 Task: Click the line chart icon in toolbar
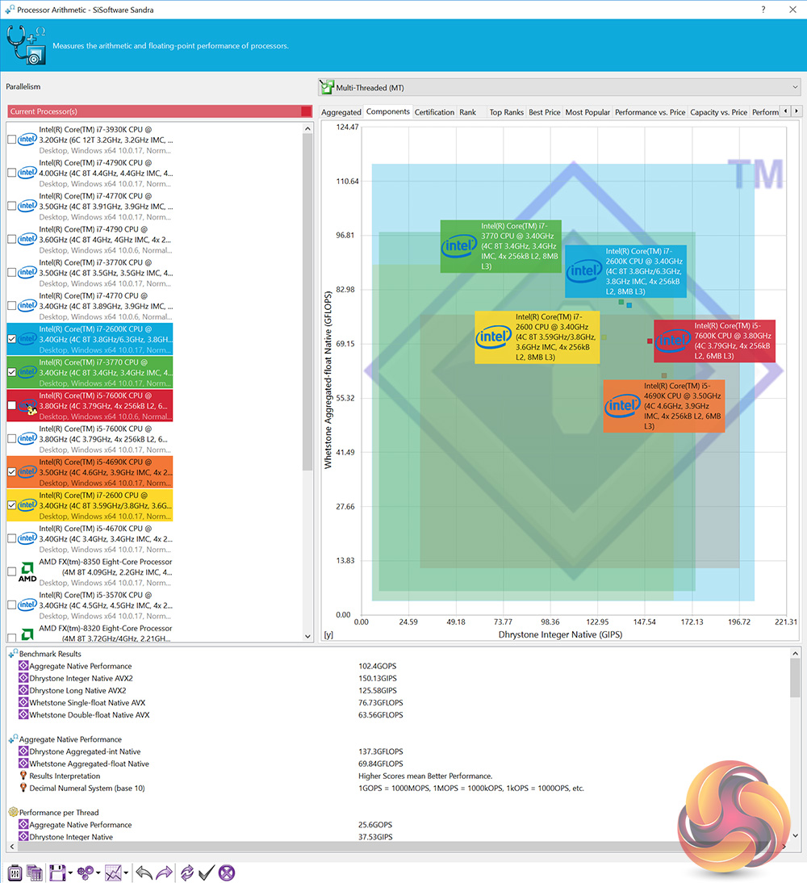[113, 873]
